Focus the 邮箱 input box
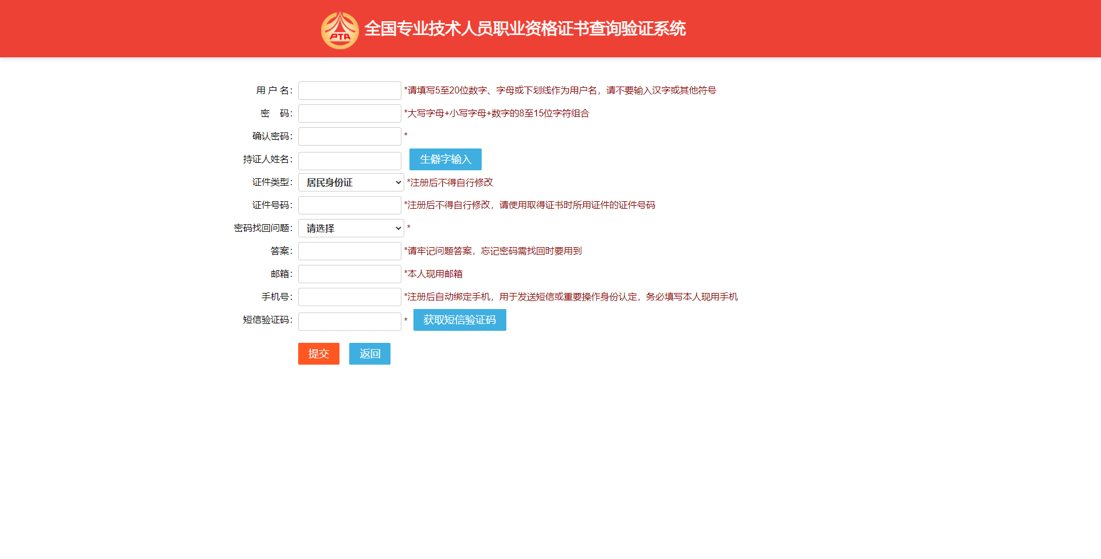This screenshot has height=559, width=1101. 349,274
